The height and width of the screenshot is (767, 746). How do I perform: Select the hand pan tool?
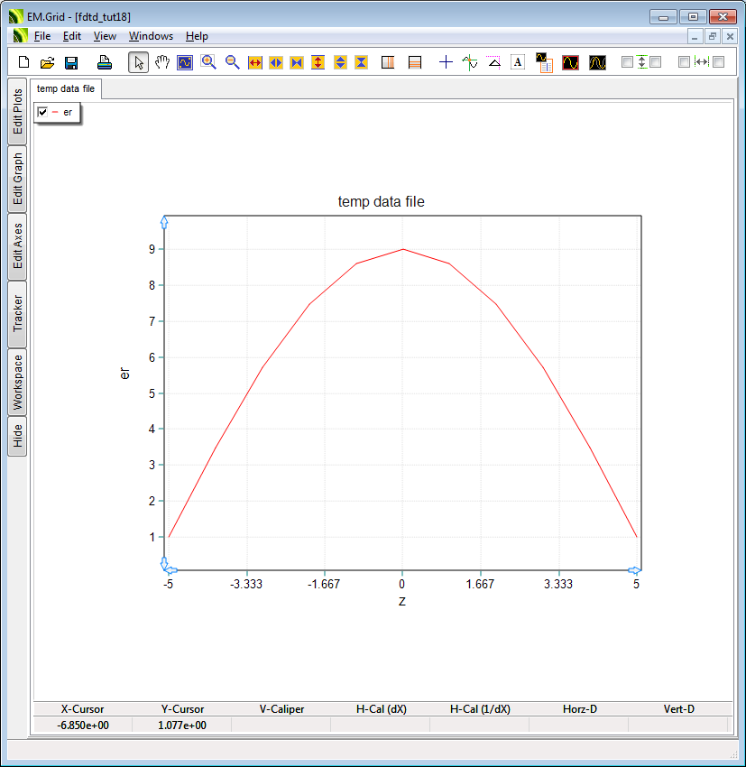click(x=162, y=62)
